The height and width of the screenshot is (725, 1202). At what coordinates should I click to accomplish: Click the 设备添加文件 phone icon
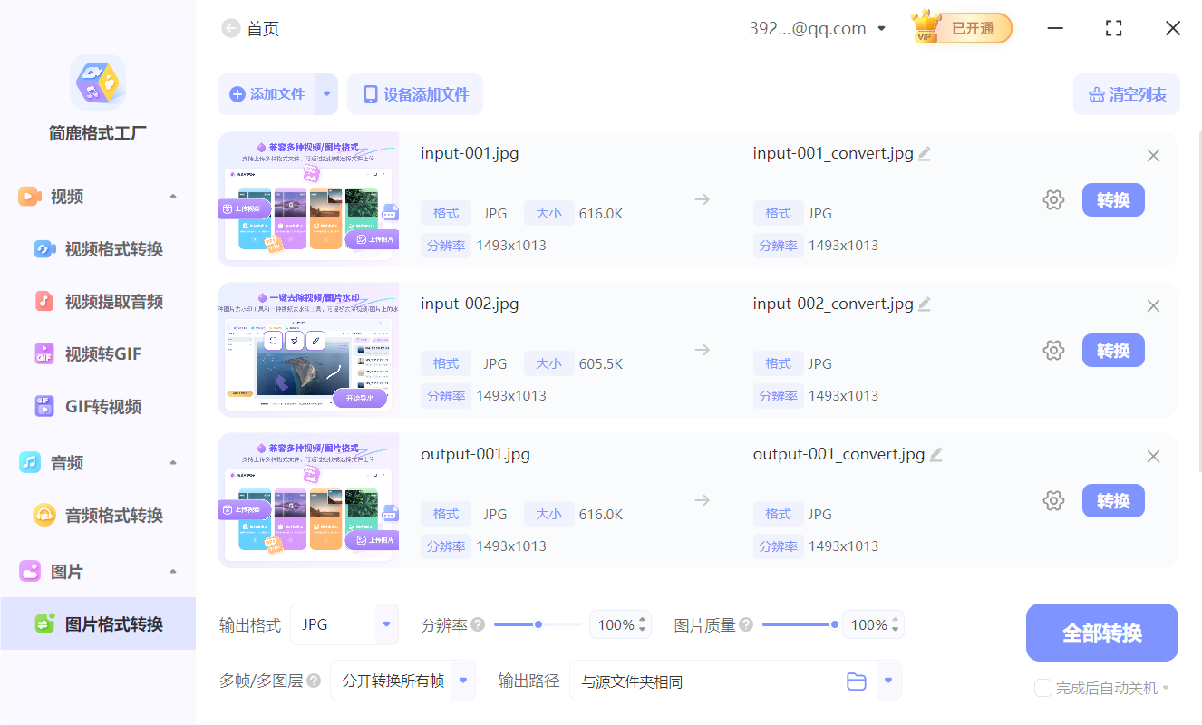click(371, 94)
